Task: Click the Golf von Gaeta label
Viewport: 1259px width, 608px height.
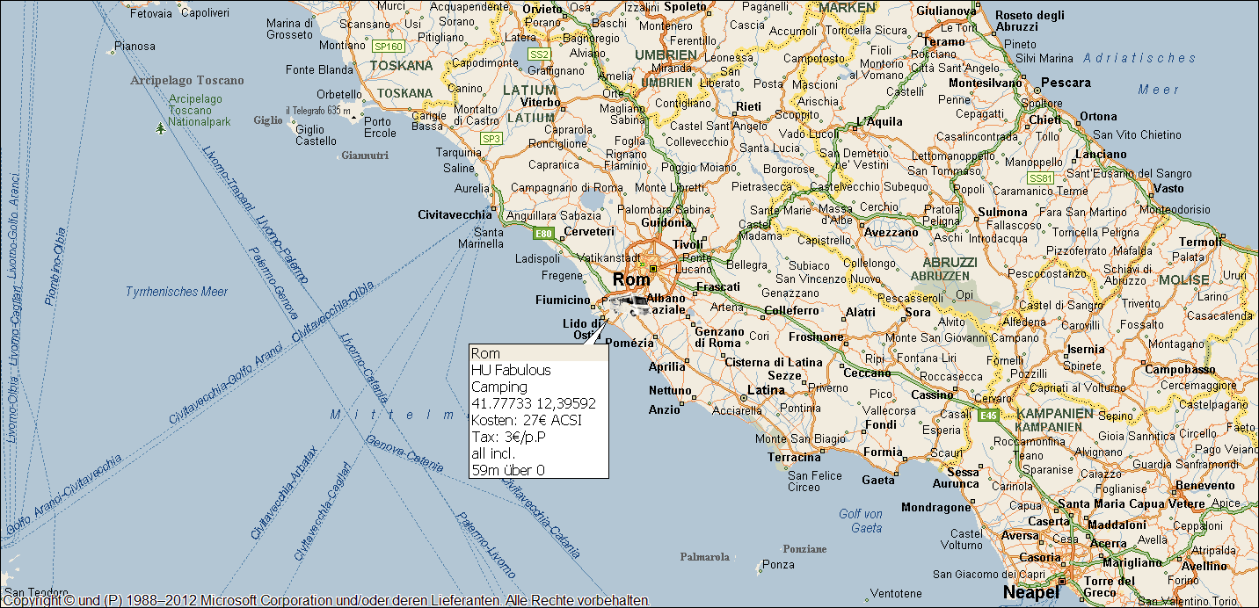Action: point(861,521)
